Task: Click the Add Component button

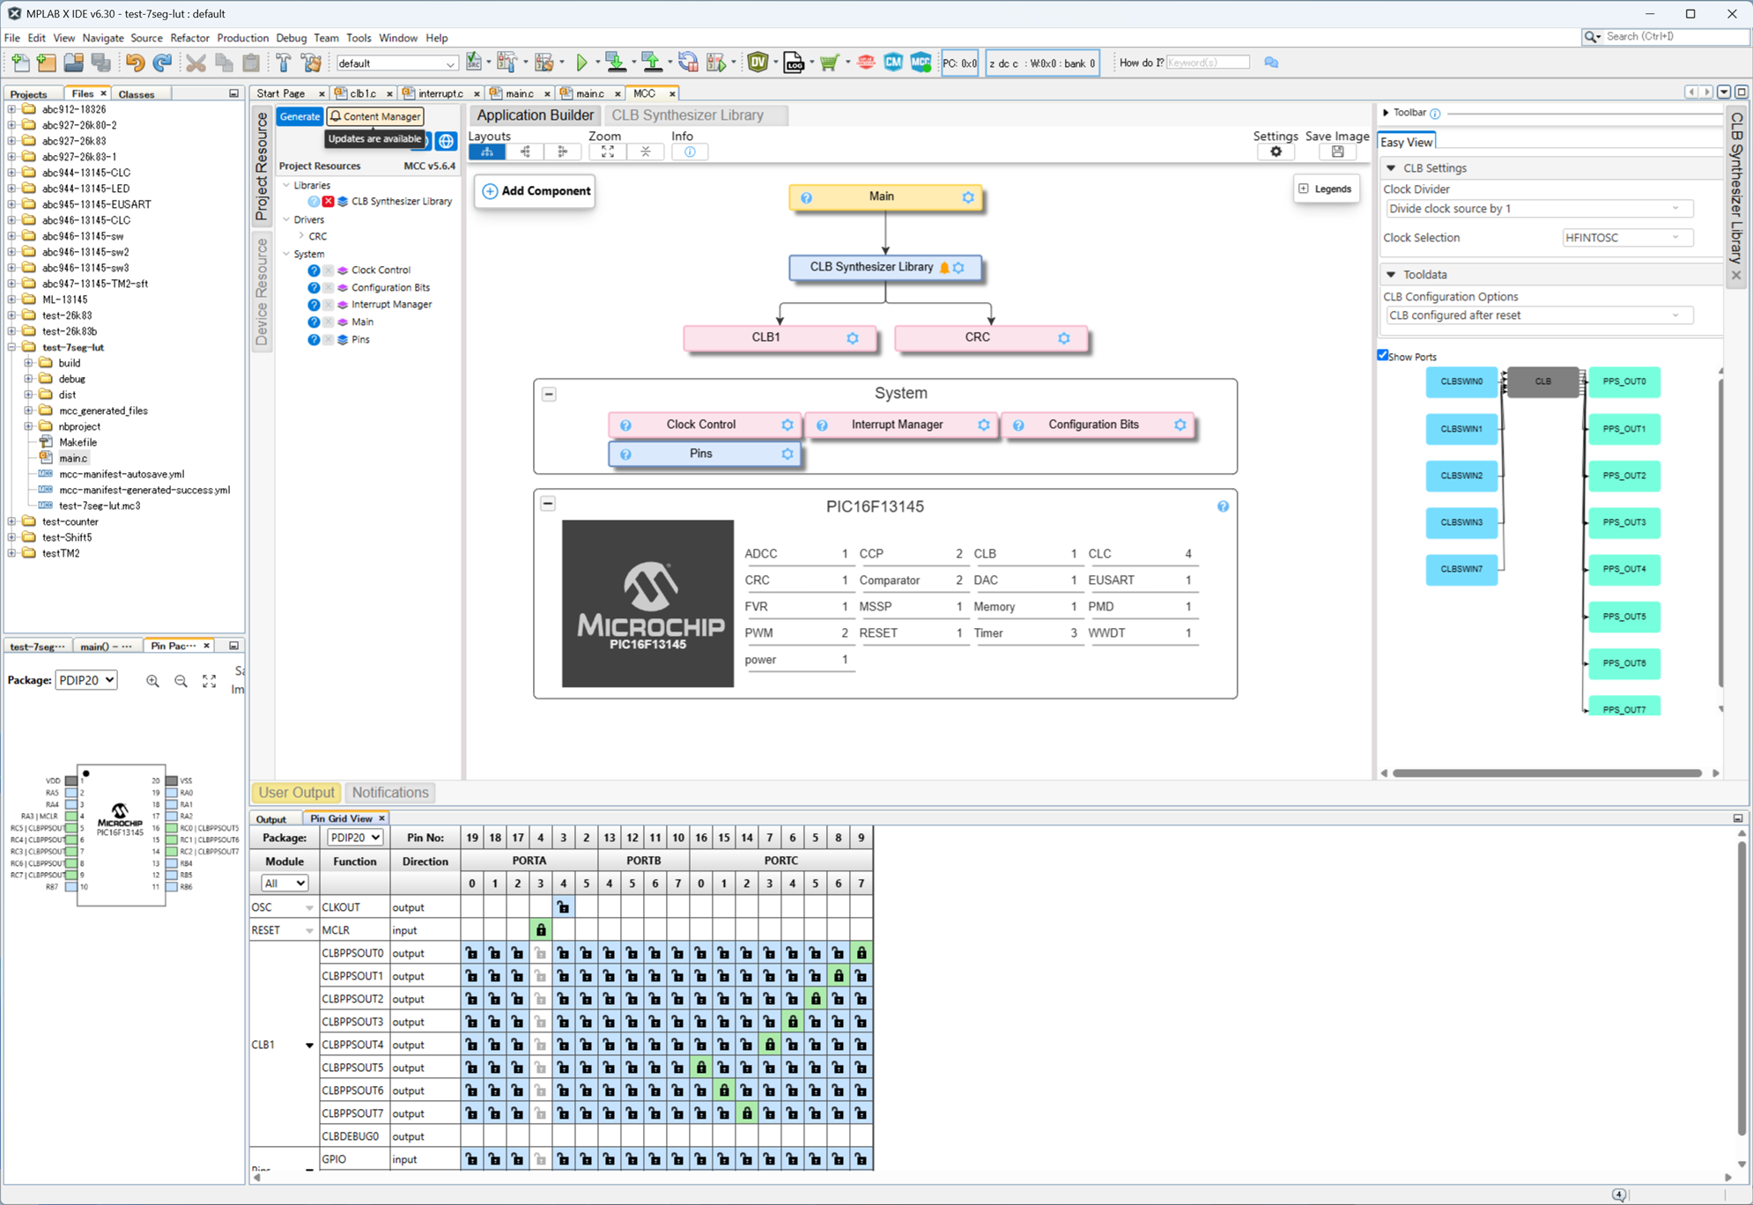Action: point(536,191)
